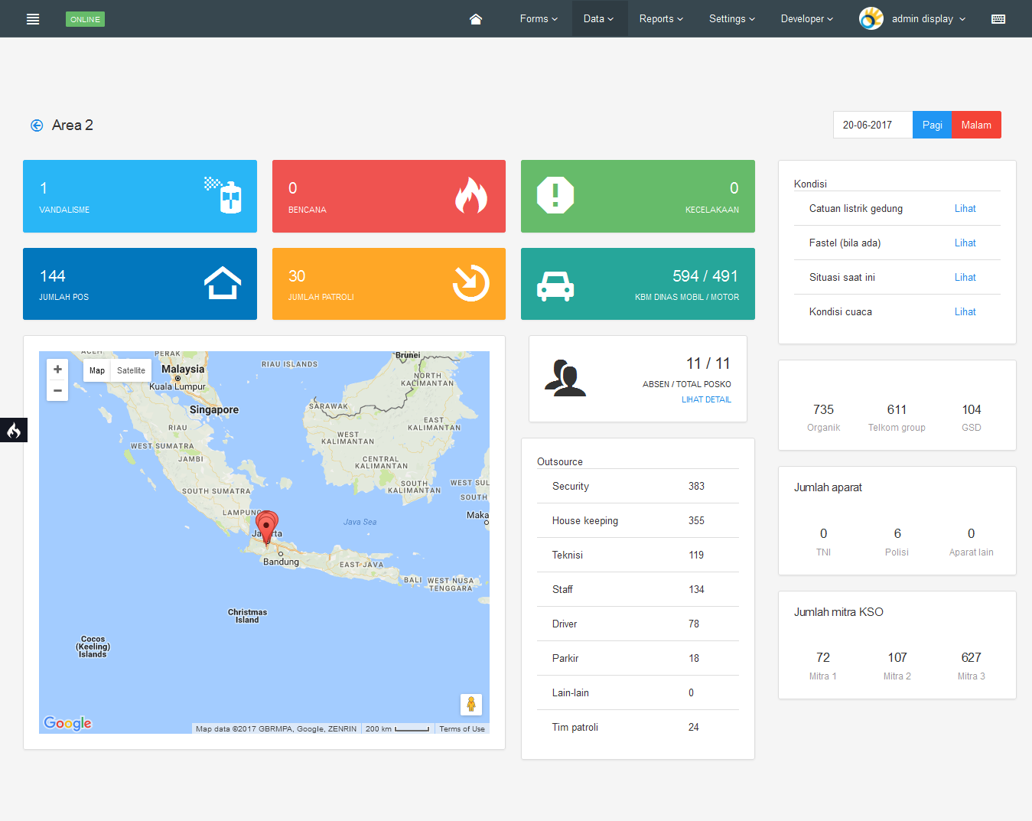Zoom out on the map
The height and width of the screenshot is (821, 1032).
pyautogui.click(x=57, y=390)
